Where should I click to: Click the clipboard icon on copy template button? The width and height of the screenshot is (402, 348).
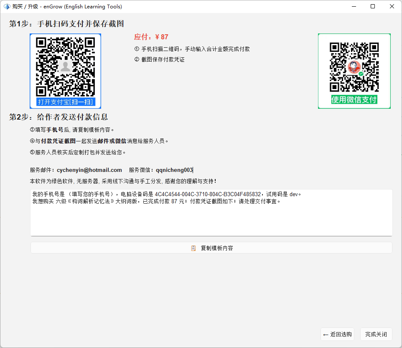pos(193,248)
